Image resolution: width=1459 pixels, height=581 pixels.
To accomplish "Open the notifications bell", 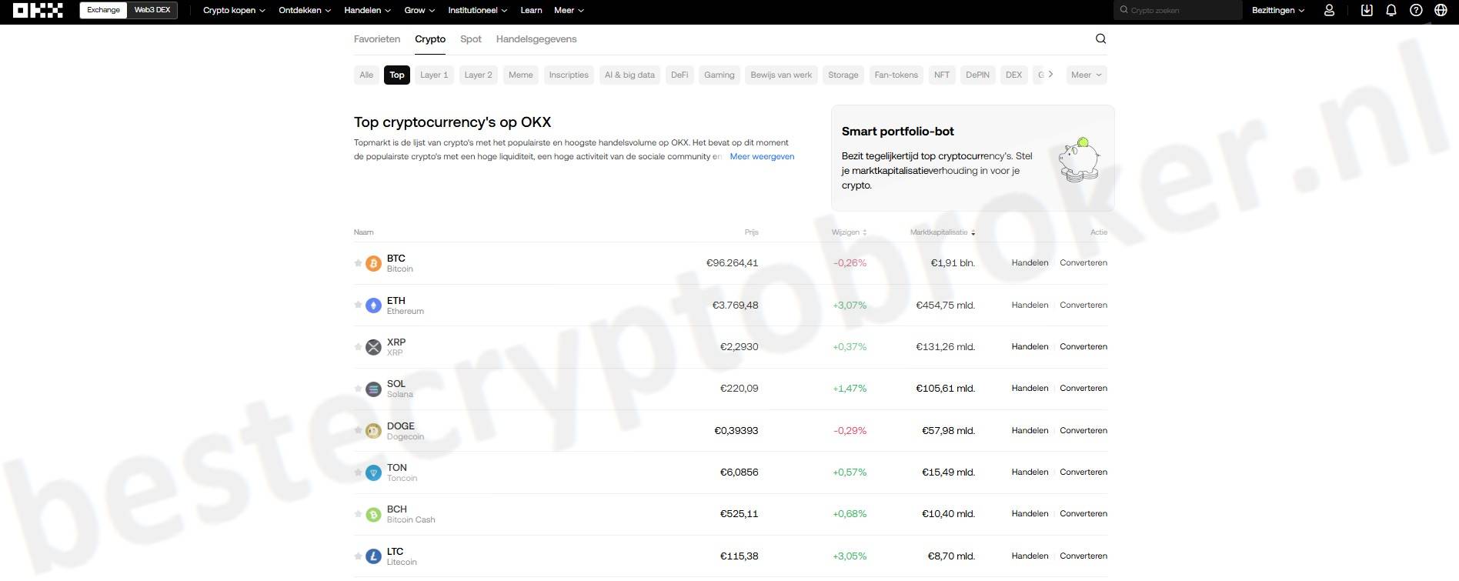I will [x=1391, y=11].
